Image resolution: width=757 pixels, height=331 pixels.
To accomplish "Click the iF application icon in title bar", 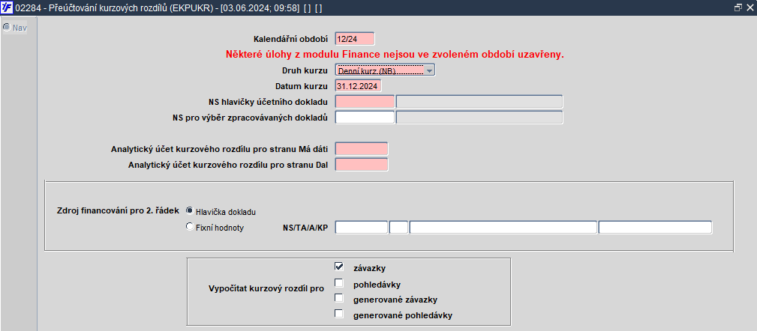I will click(x=7, y=7).
